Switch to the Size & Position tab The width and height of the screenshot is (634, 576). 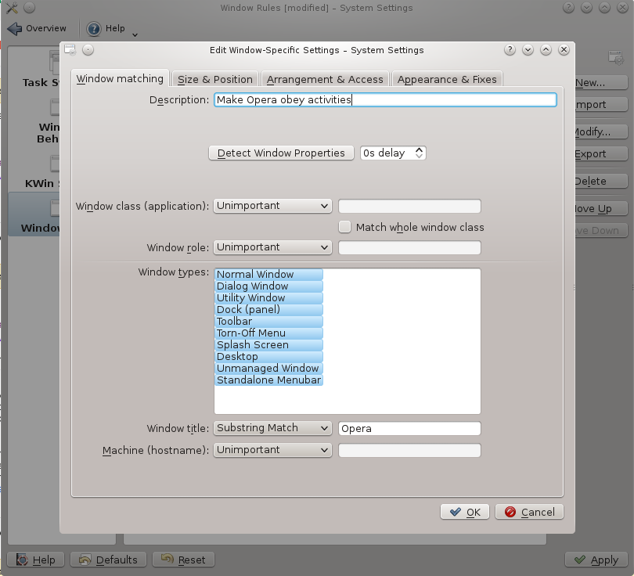pyautogui.click(x=215, y=79)
